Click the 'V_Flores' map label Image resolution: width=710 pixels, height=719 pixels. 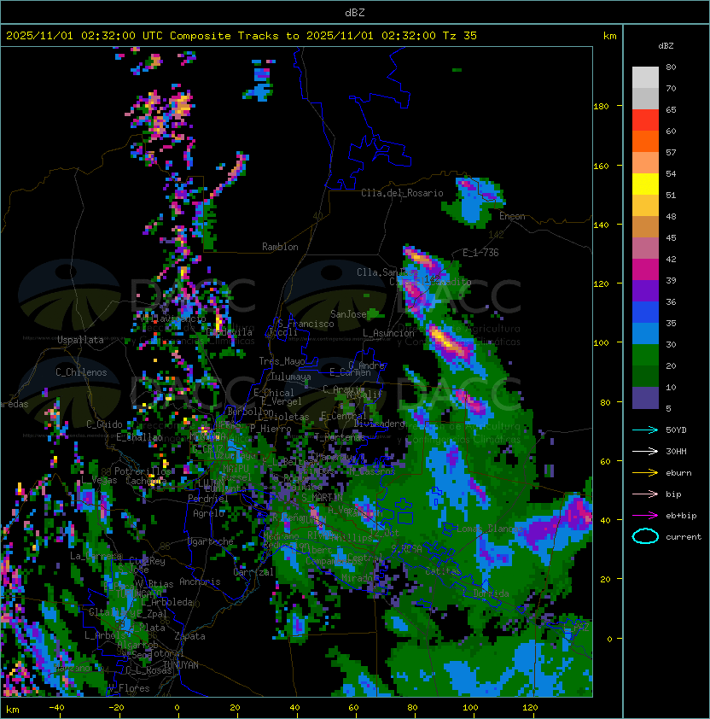click(x=129, y=688)
